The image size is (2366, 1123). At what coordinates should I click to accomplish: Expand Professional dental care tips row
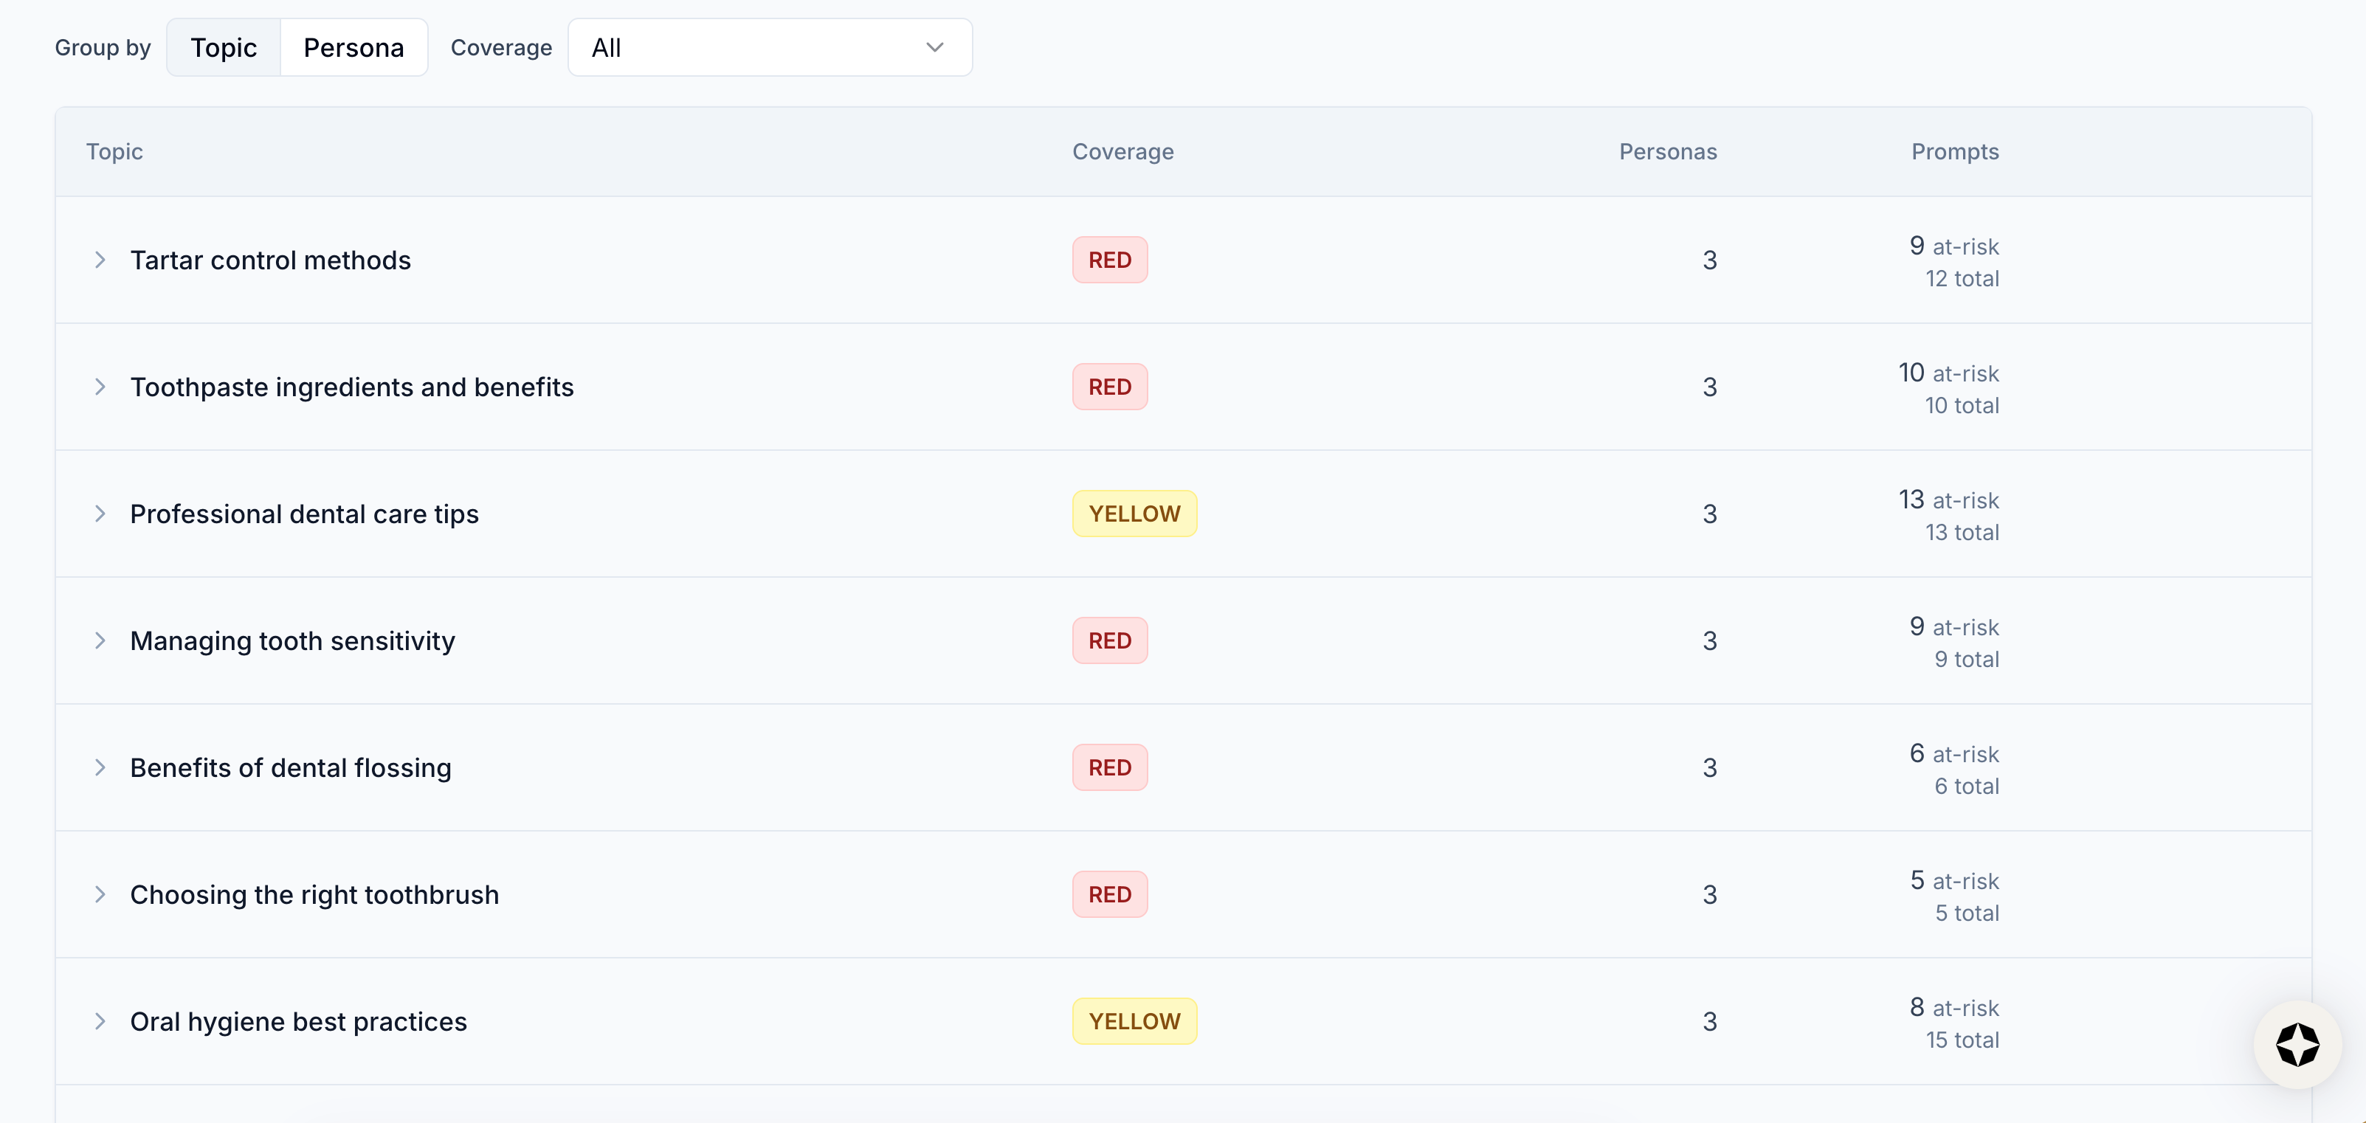[x=100, y=514]
